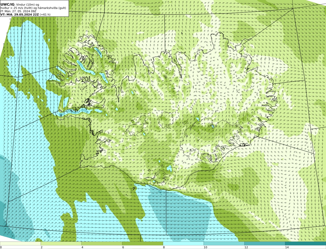Click the "hviður > 25 m/s (hvítt)" description line
This screenshot has width=326, height=249.
33,8
